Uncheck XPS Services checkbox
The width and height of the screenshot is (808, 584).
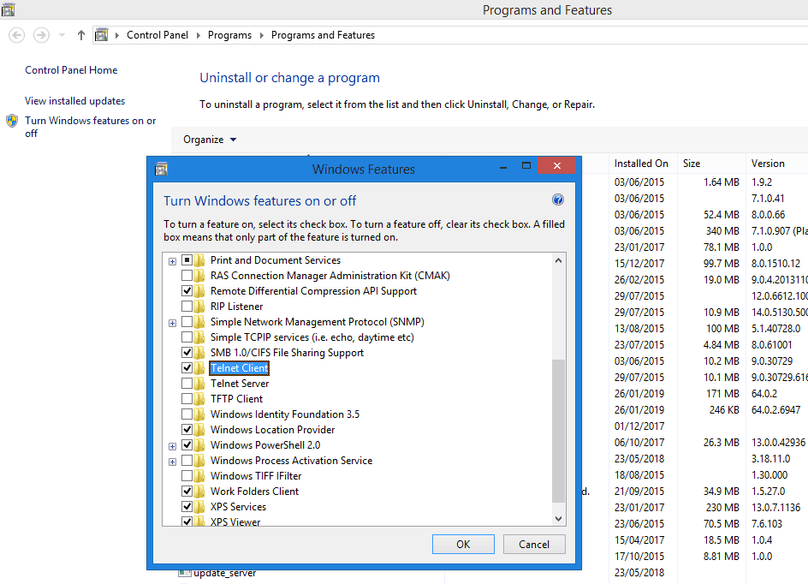(187, 507)
